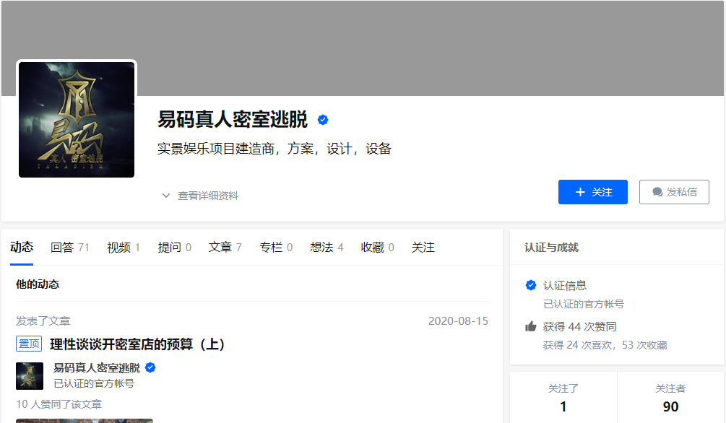726x423 pixels.
Task: View the 想法 tab
Action: tap(327, 248)
